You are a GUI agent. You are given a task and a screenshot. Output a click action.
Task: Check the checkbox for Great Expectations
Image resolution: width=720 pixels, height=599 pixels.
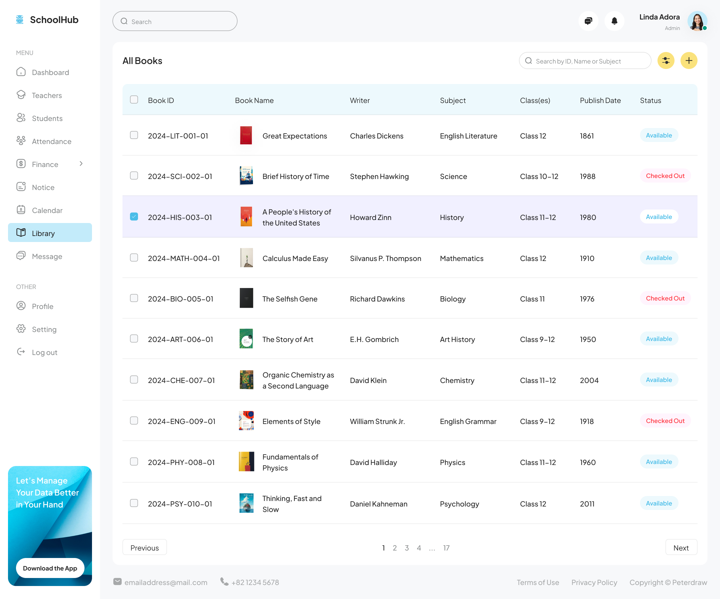coord(134,135)
